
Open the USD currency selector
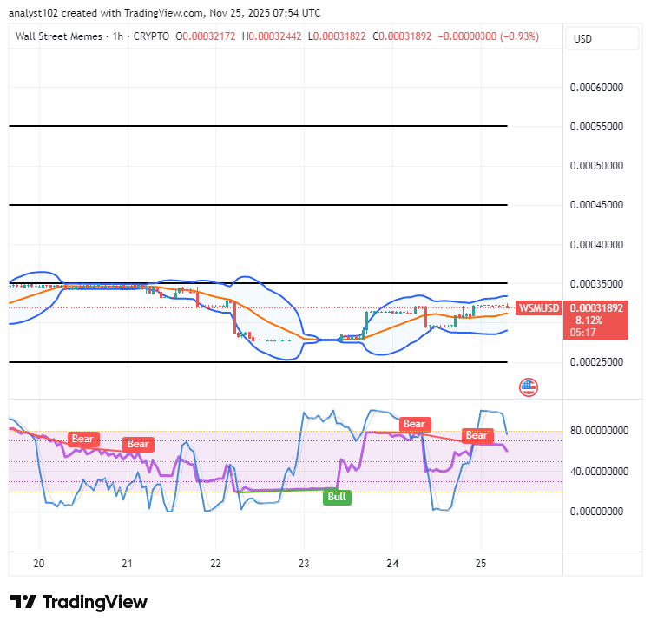click(x=602, y=38)
